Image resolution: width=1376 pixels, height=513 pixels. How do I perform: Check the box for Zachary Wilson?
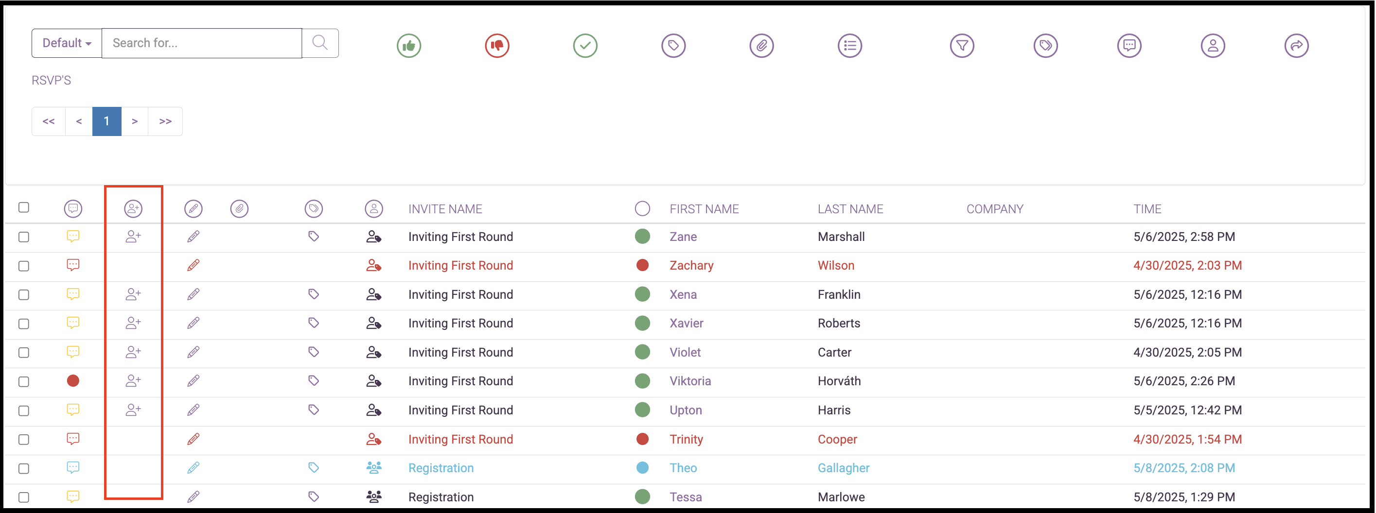click(23, 266)
